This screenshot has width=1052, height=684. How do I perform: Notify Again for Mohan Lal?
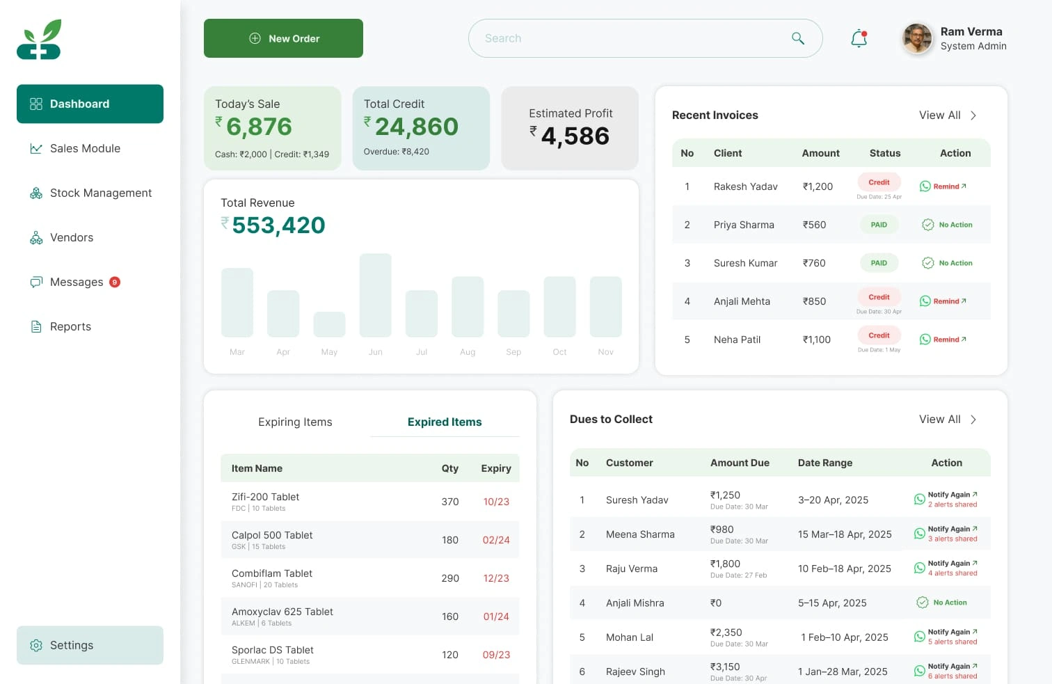tap(953, 632)
